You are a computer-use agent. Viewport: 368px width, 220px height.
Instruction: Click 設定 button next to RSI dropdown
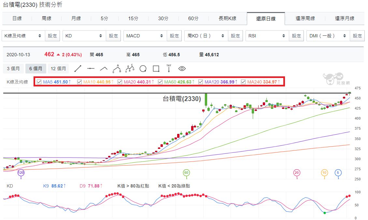pos(296,36)
